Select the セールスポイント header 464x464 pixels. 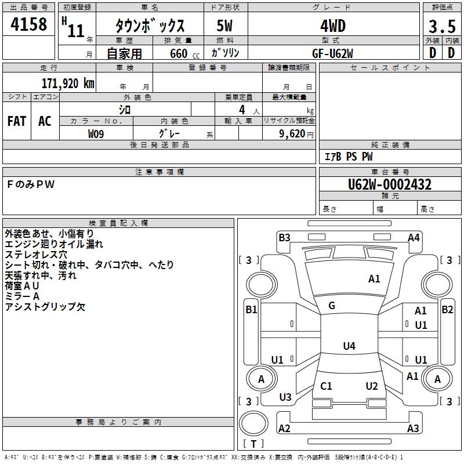point(390,67)
